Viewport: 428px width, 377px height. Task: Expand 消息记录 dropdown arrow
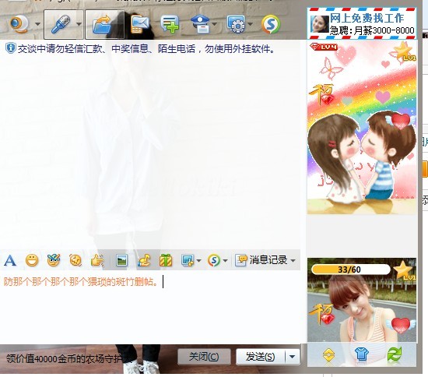(293, 260)
